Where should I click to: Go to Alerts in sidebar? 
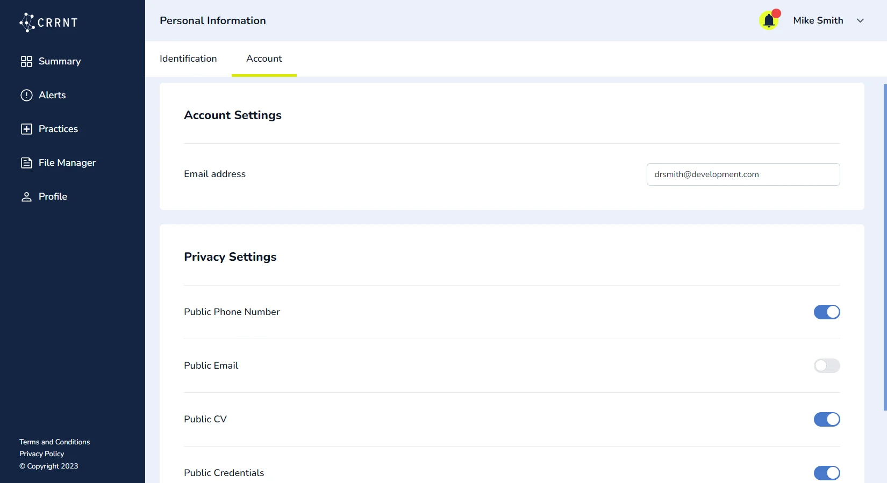point(52,95)
